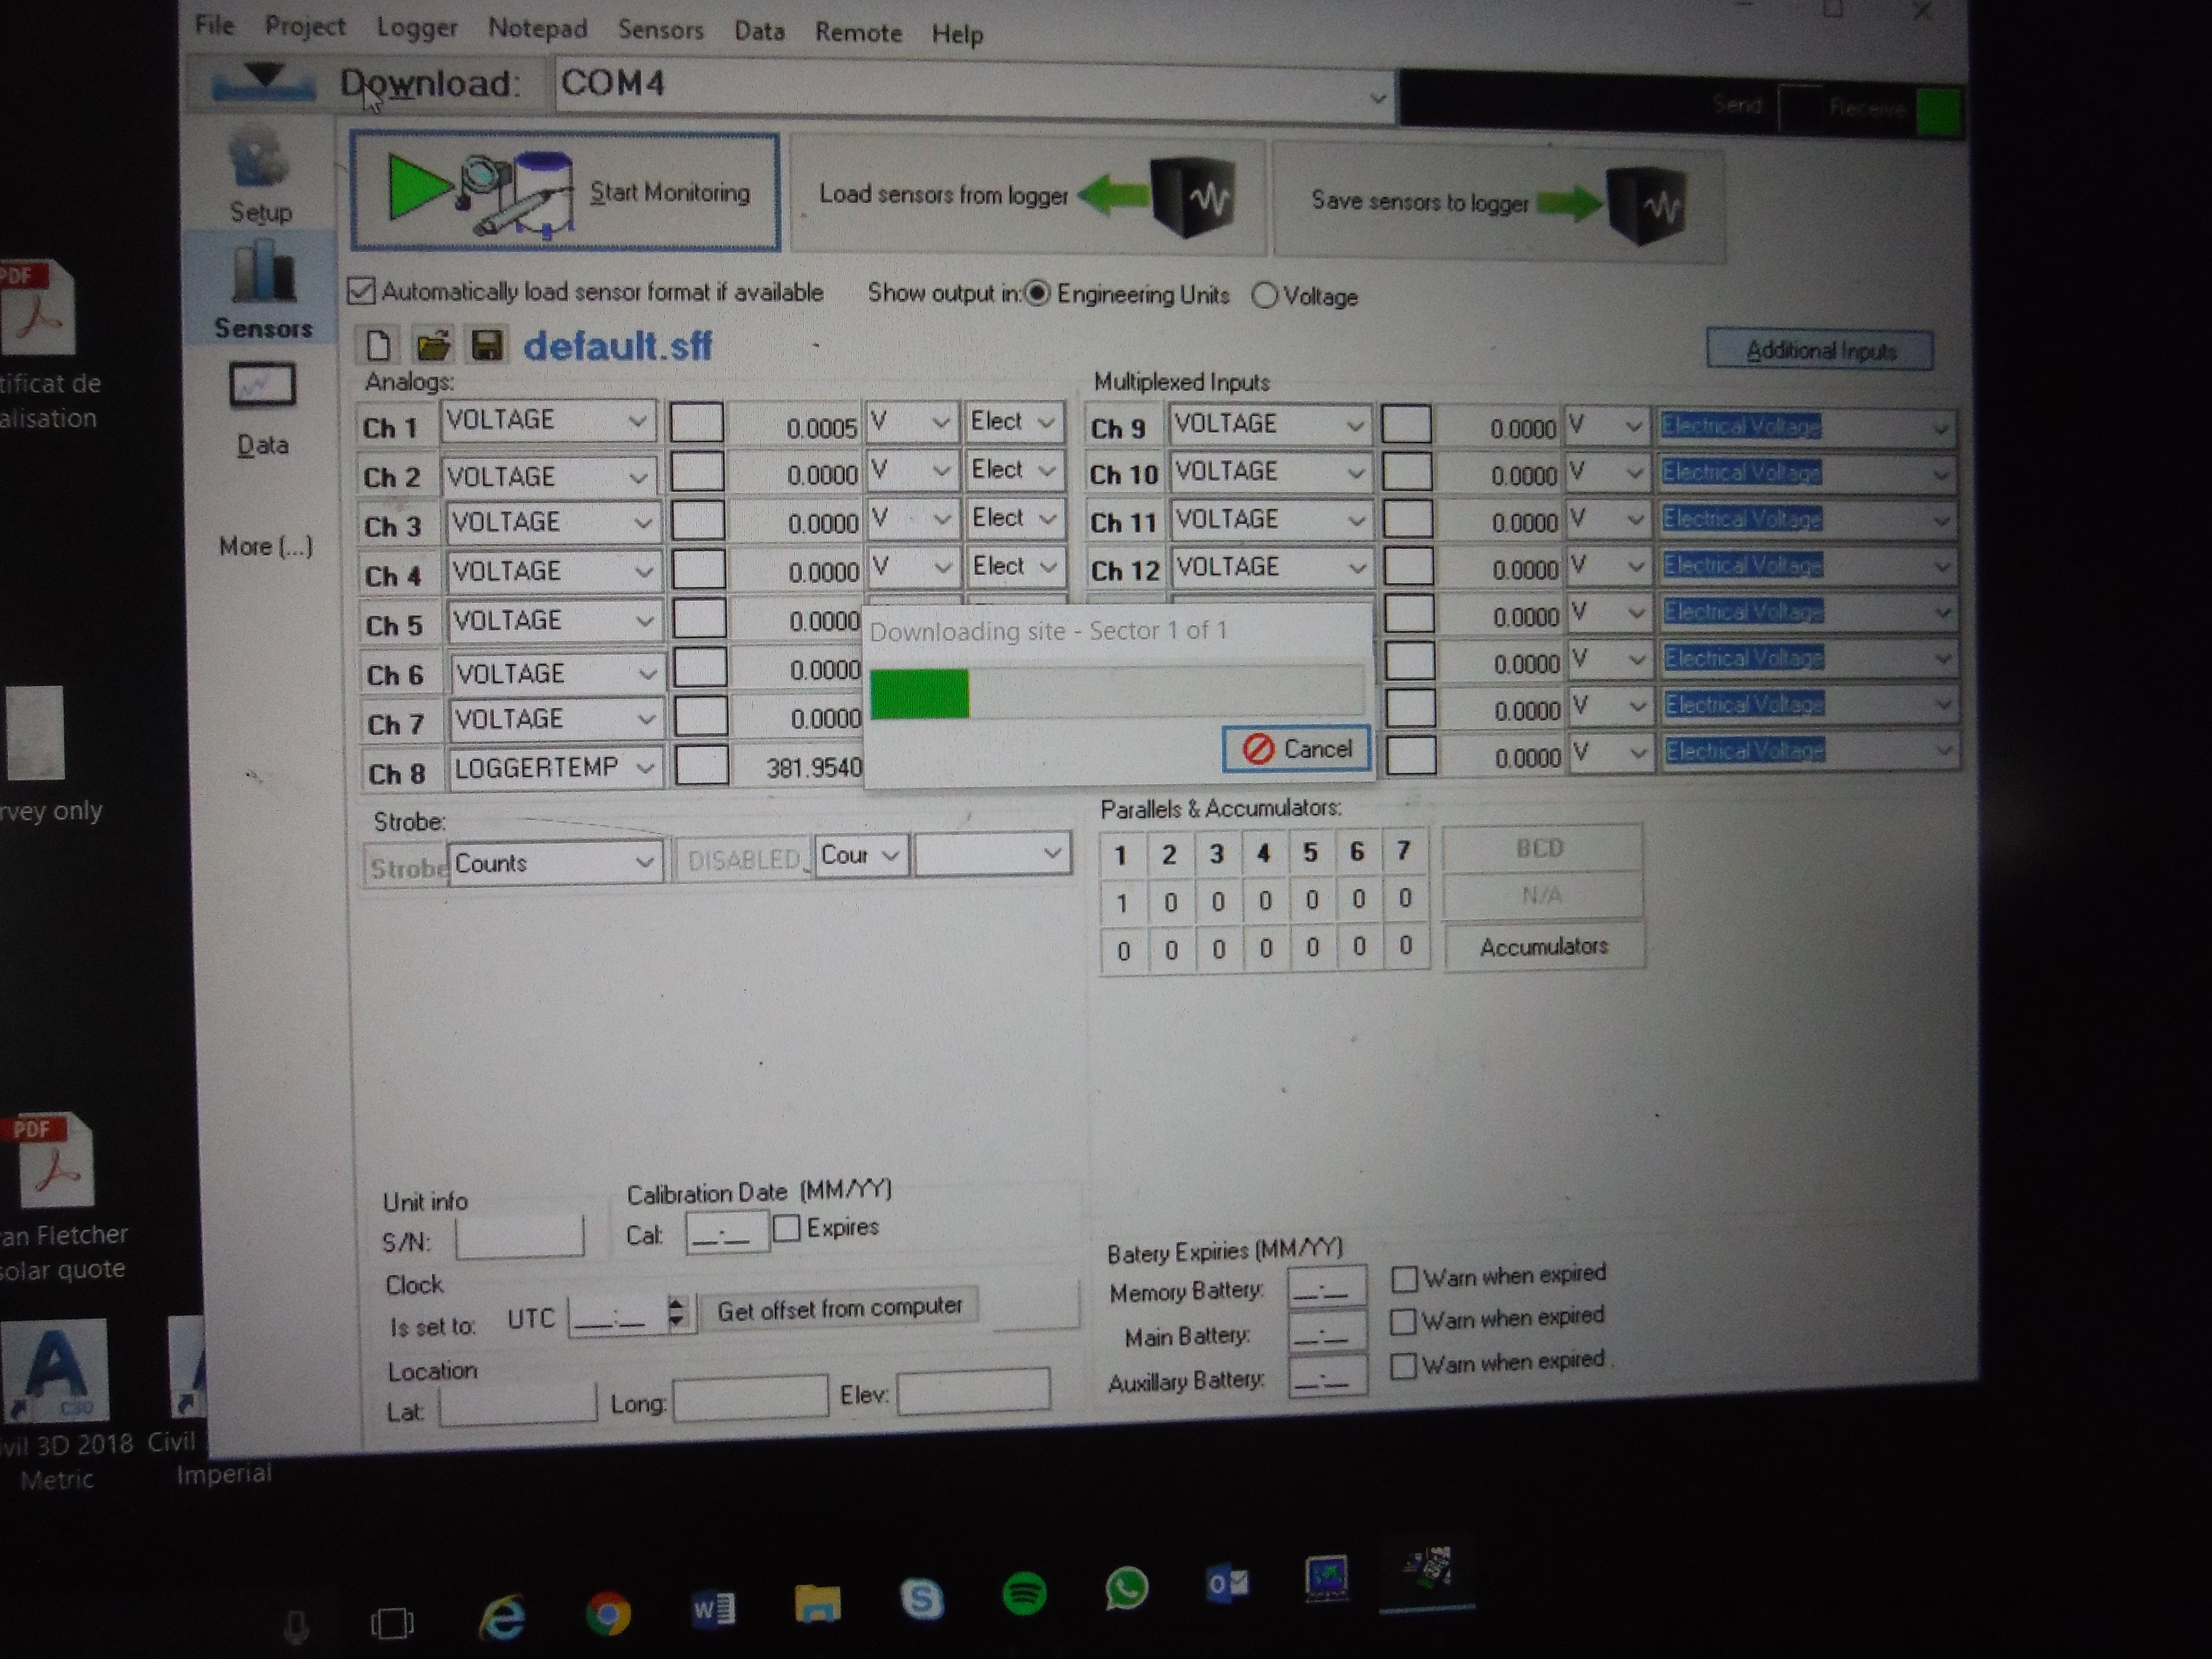This screenshot has width=2212, height=1659.
Task: Select the Voltage output radio button
Action: pos(1265,296)
